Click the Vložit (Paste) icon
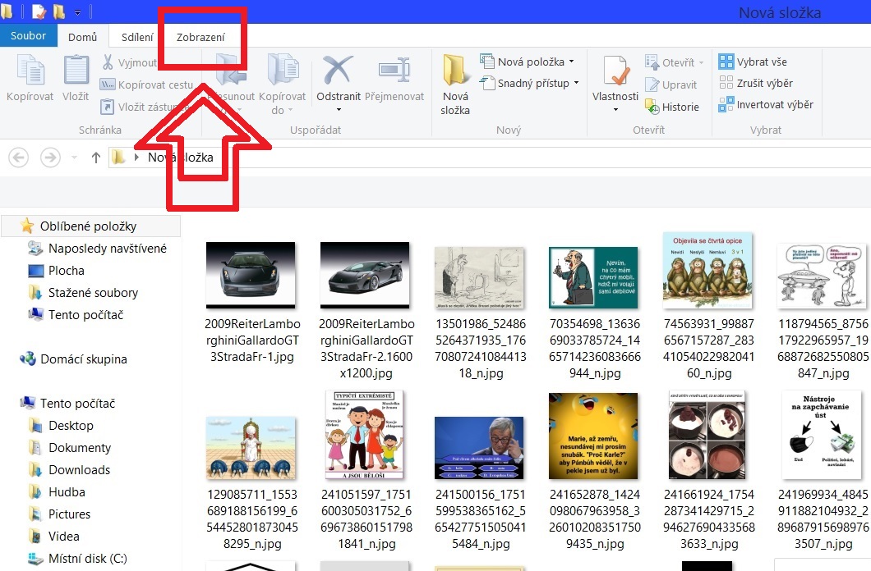The width and height of the screenshot is (871, 571). [76, 71]
